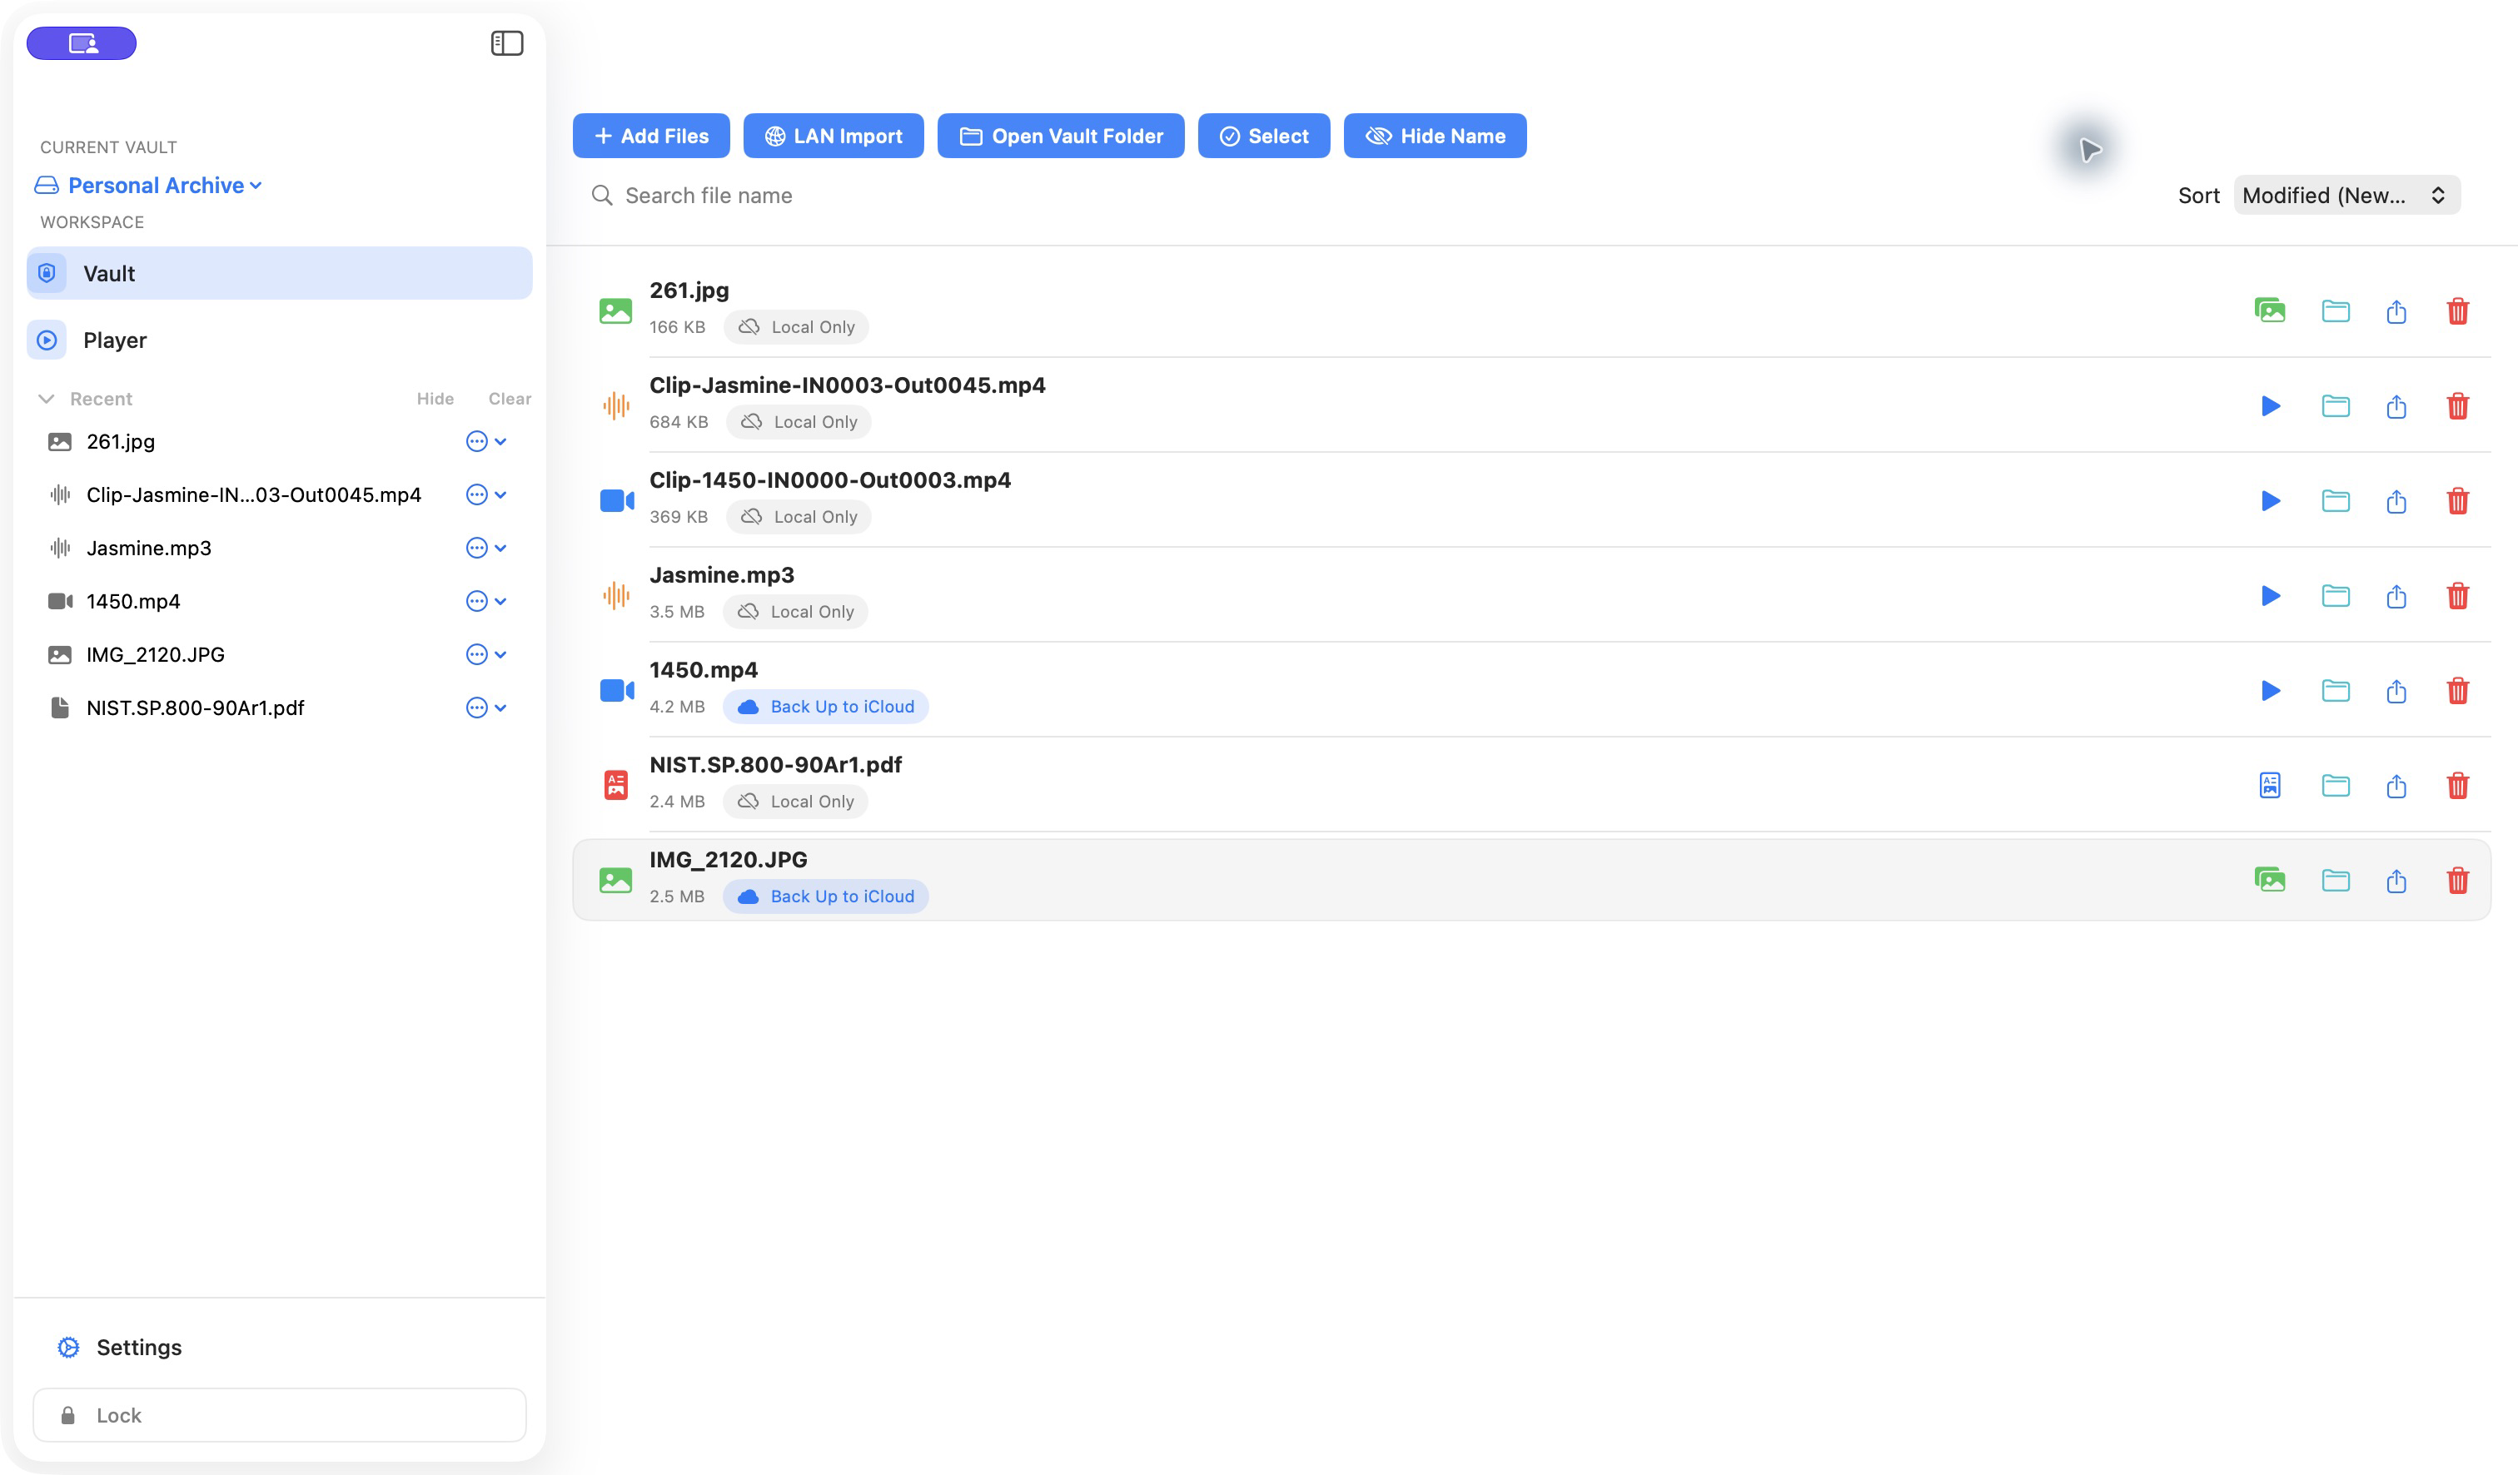
Task: Click the Add Files button
Action: click(650, 136)
